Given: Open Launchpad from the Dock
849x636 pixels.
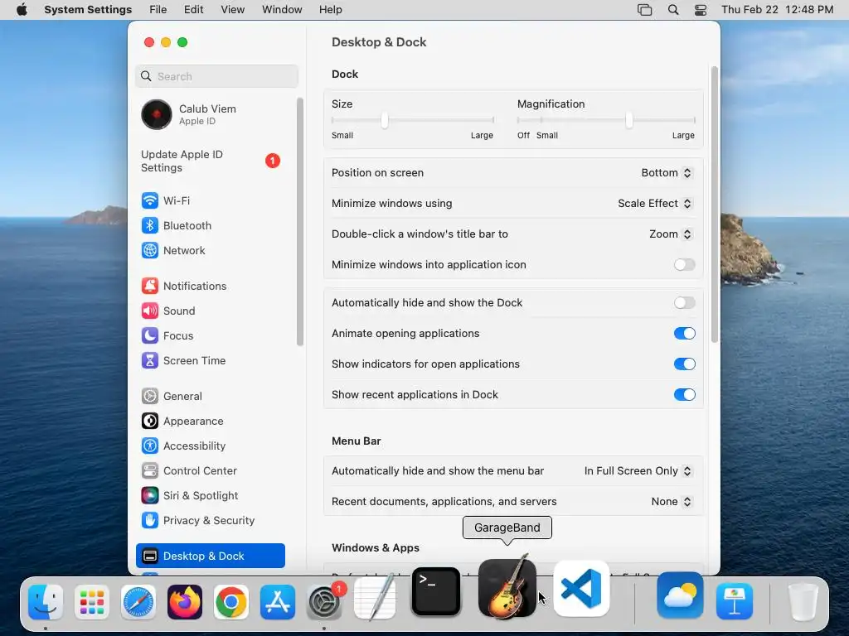Looking at the screenshot, I should 91,601.
